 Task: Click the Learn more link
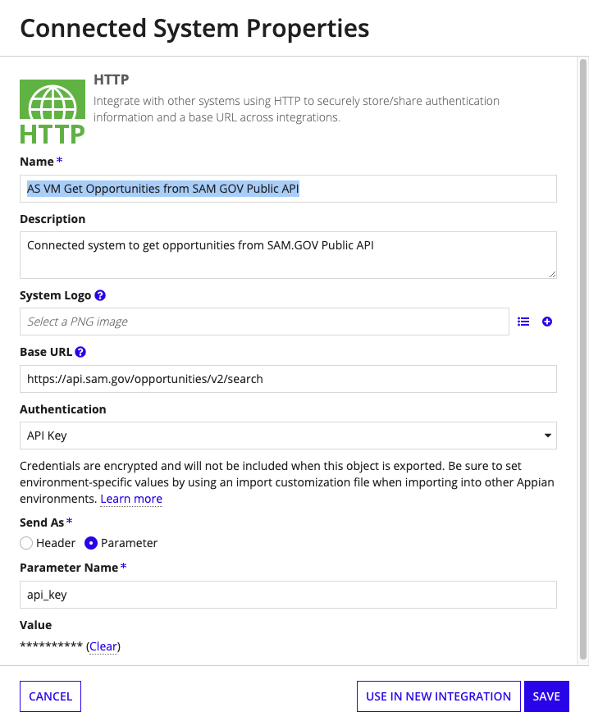(x=131, y=499)
